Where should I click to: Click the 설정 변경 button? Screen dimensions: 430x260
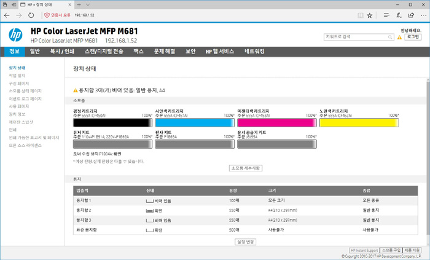click(x=246, y=242)
